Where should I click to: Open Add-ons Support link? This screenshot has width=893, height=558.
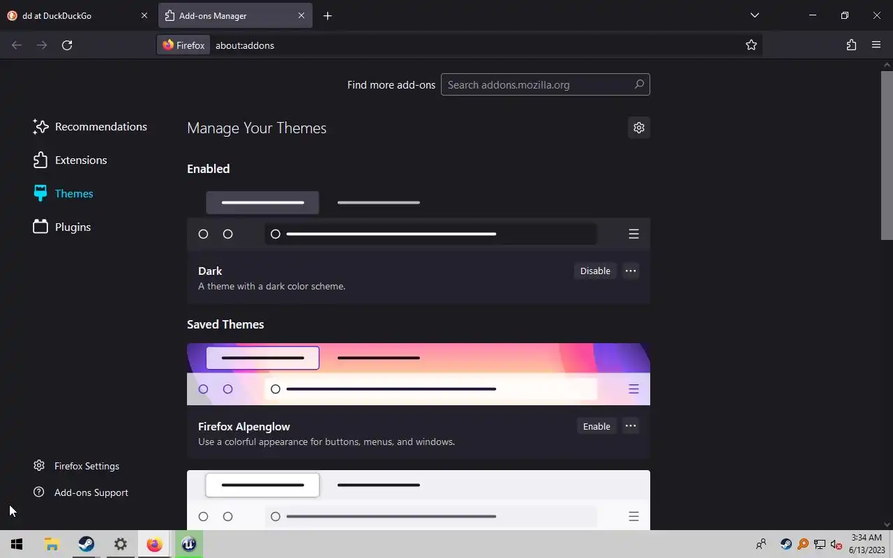81,492
